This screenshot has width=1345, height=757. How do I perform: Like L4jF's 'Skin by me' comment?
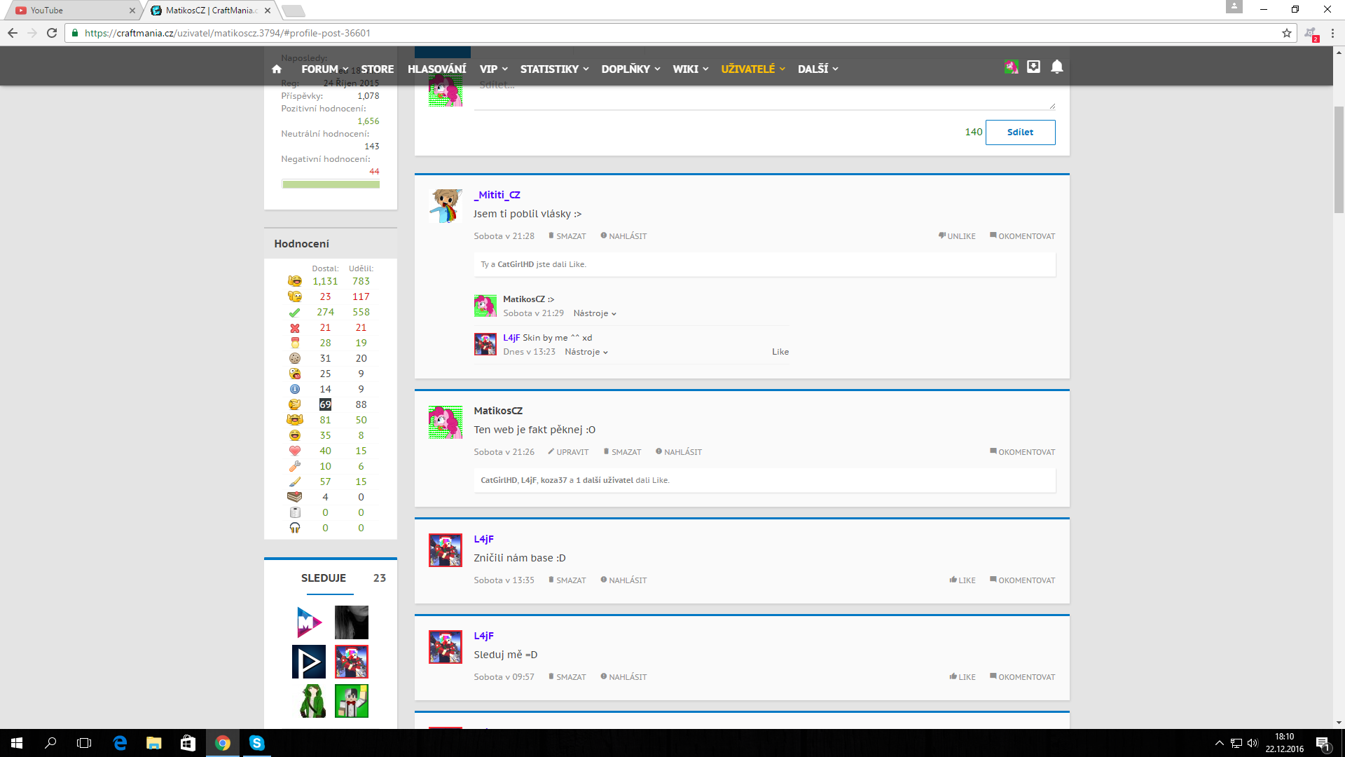tap(780, 352)
